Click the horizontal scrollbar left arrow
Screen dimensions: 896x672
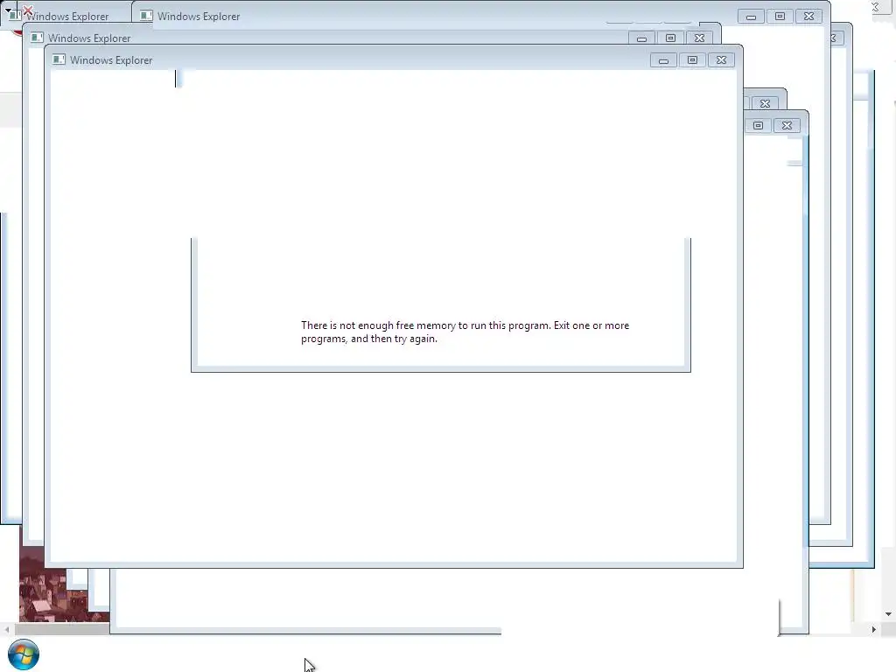click(7, 629)
